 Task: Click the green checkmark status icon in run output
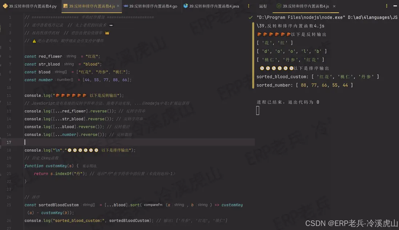(x=251, y=17)
